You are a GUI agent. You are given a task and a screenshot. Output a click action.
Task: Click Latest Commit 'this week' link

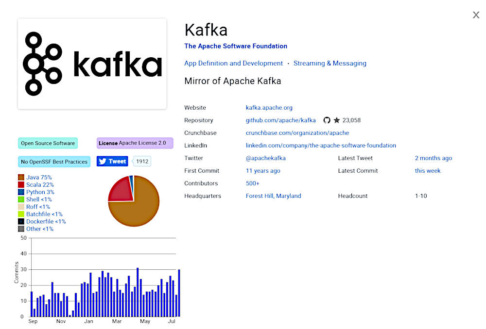pos(427,170)
